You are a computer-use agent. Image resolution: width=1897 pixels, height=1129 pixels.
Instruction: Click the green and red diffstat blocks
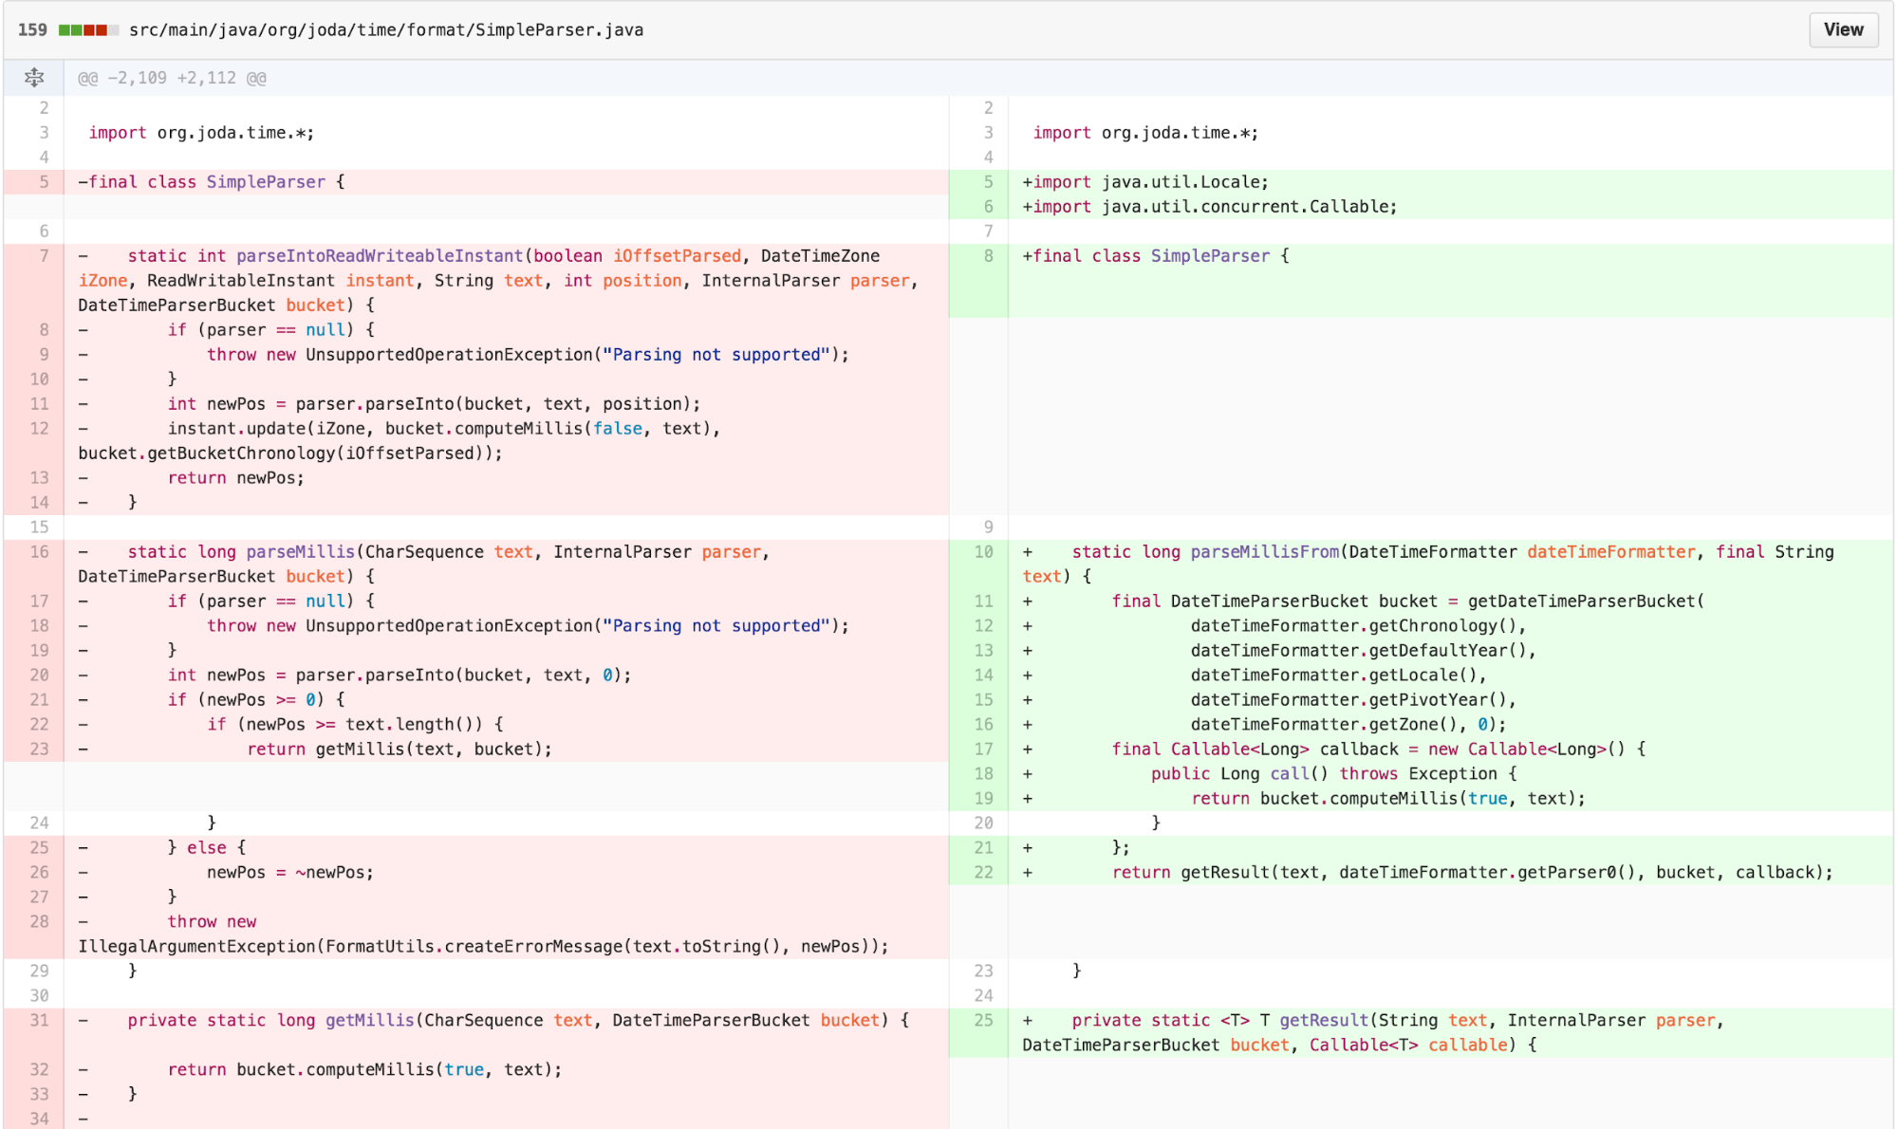pyautogui.click(x=88, y=30)
